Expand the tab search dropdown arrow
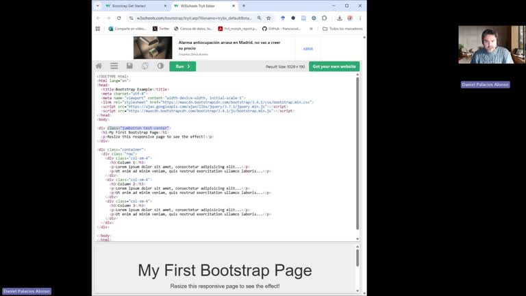The height and width of the screenshot is (296, 526). click(98, 6)
